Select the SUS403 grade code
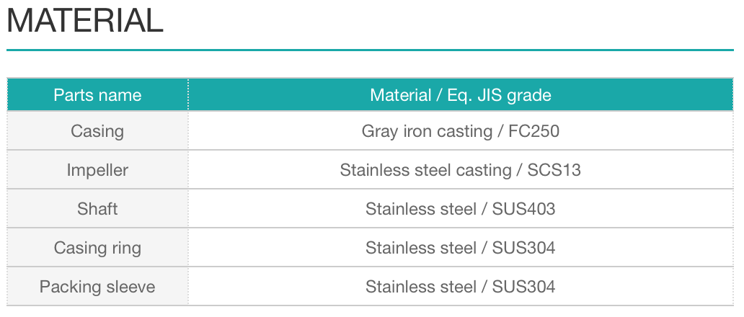Image resolution: width=744 pixels, height=317 pixels. [524, 209]
